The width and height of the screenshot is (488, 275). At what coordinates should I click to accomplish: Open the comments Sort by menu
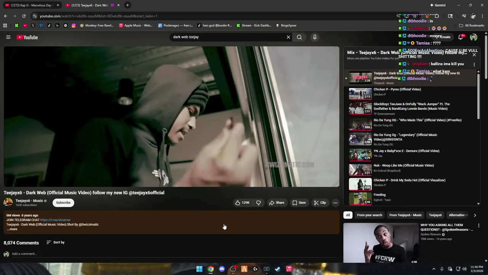(x=55, y=242)
